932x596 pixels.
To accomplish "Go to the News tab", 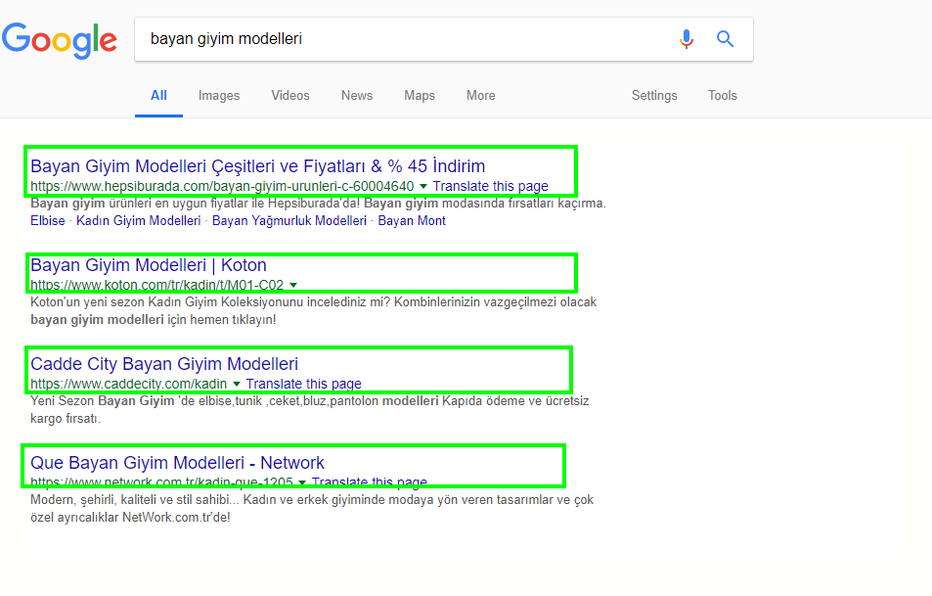I will tap(357, 95).
